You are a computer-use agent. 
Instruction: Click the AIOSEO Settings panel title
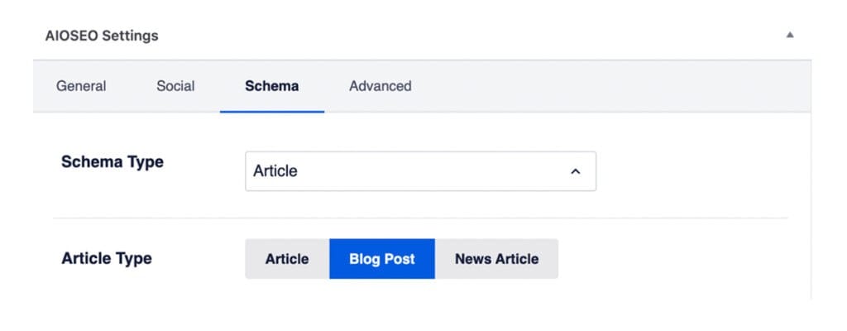click(x=101, y=36)
